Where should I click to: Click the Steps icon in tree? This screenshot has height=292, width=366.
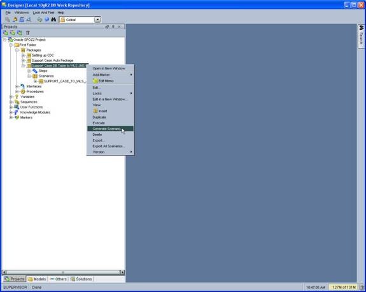35,71
